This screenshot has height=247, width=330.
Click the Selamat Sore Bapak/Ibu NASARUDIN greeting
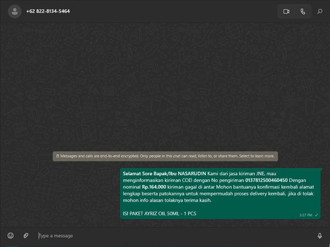point(164,174)
